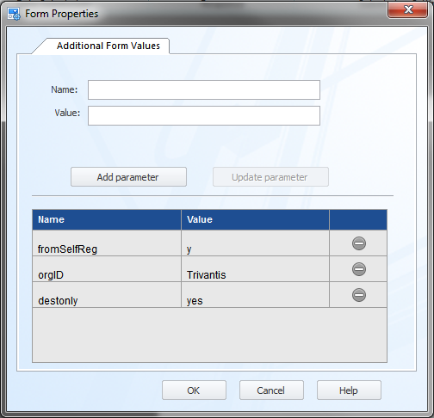
Task: Switch to Additional Form Values tab
Action: [x=108, y=46]
